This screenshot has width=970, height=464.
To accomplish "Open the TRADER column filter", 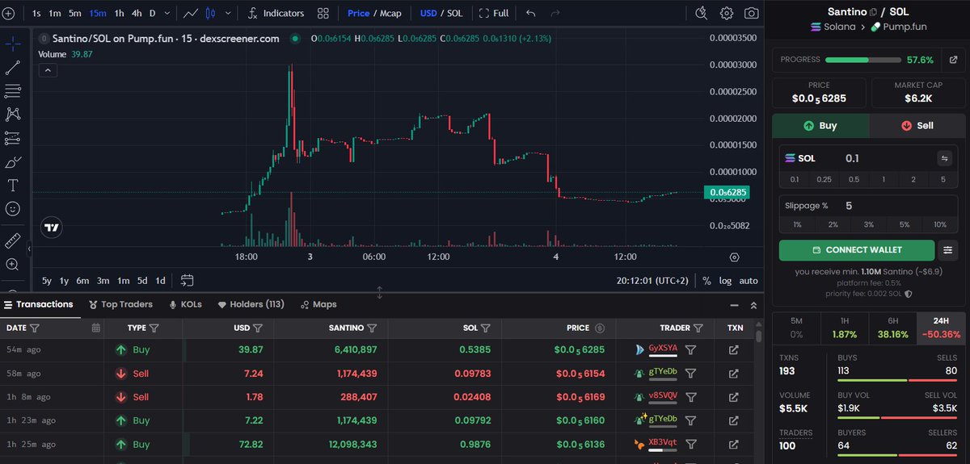I will coord(698,328).
